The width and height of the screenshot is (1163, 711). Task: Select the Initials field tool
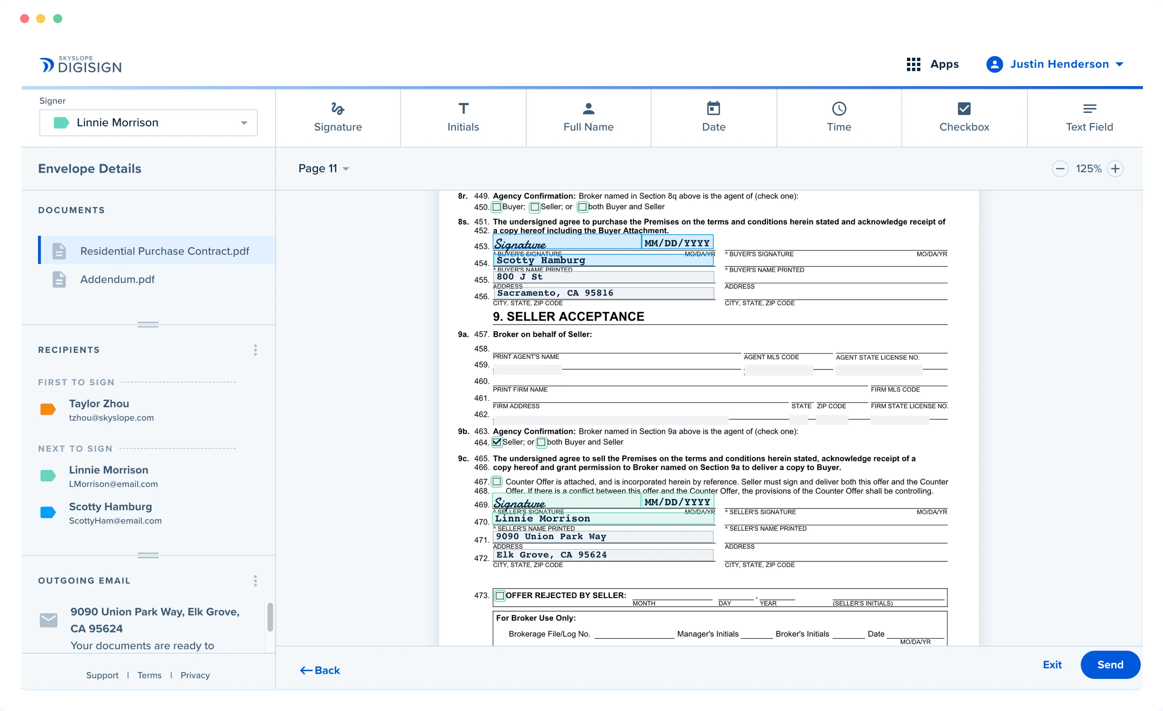click(463, 117)
